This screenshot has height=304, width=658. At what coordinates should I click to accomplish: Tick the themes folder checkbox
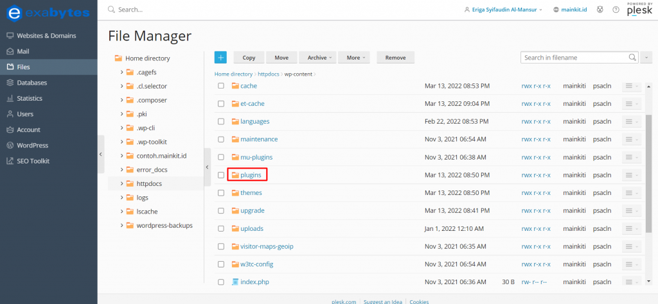click(221, 192)
